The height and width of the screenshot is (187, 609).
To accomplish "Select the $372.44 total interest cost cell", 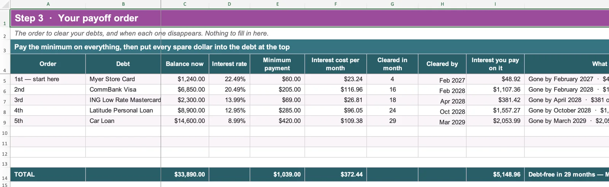I will pyautogui.click(x=336, y=174).
